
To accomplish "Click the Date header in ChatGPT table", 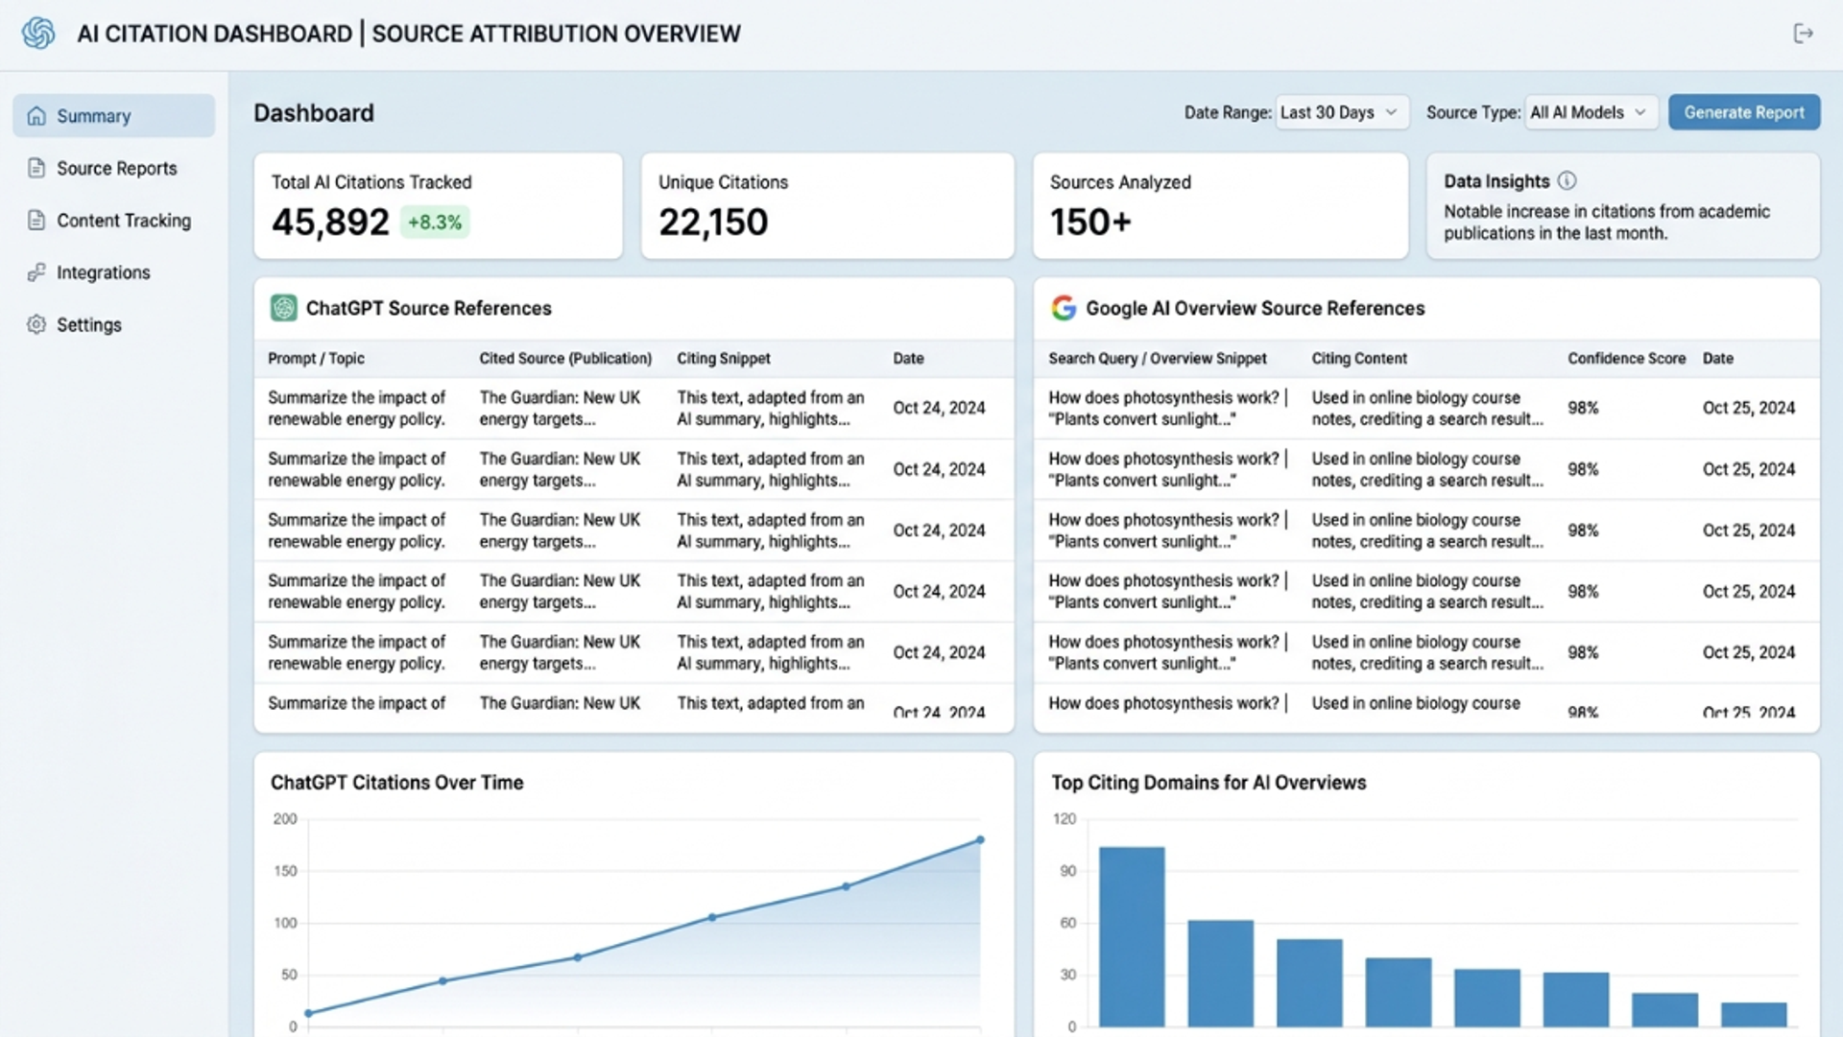I will point(908,358).
